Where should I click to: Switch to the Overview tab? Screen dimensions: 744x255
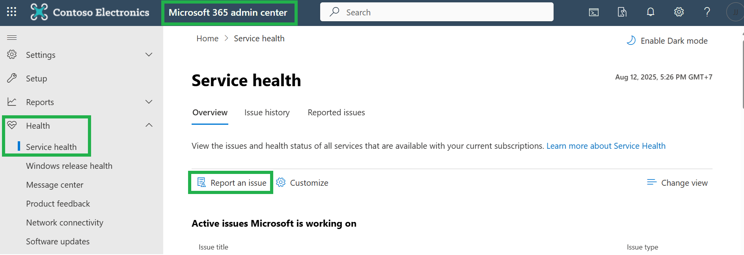coord(210,113)
